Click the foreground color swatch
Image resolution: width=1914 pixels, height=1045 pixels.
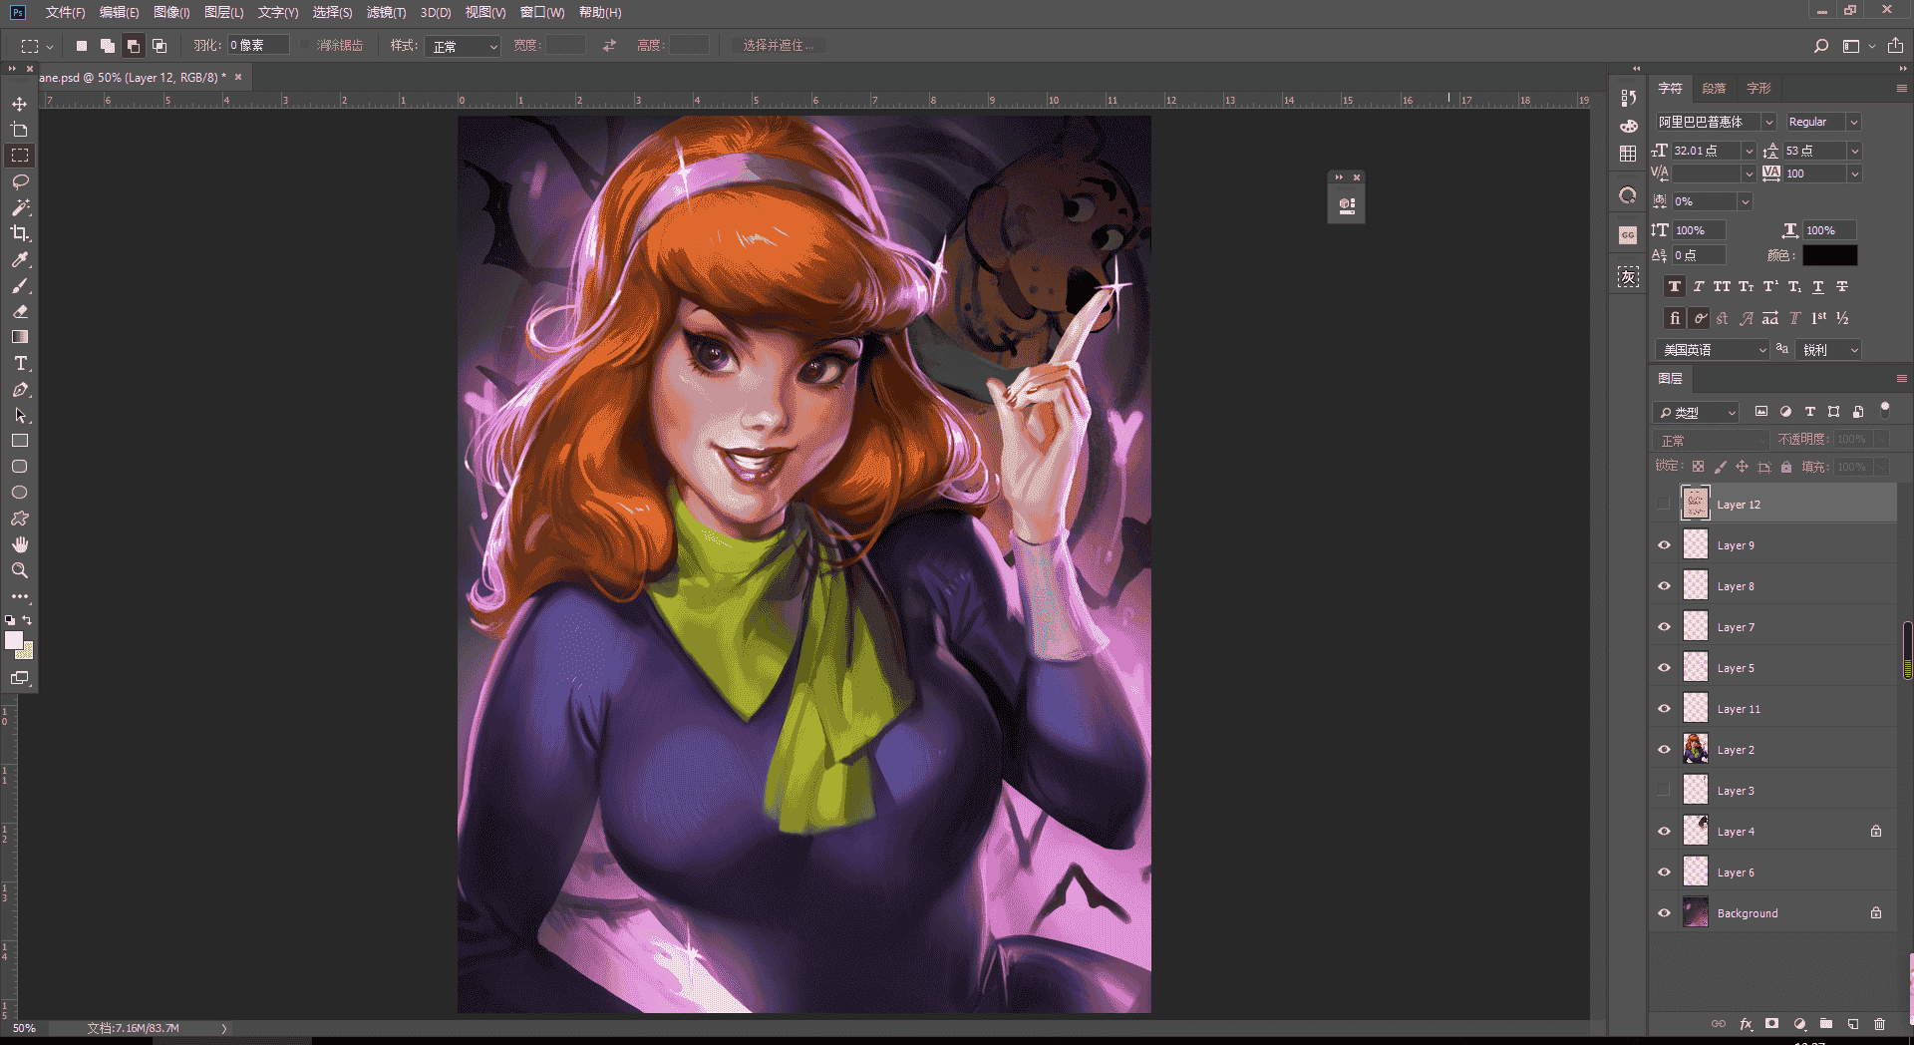(x=14, y=640)
